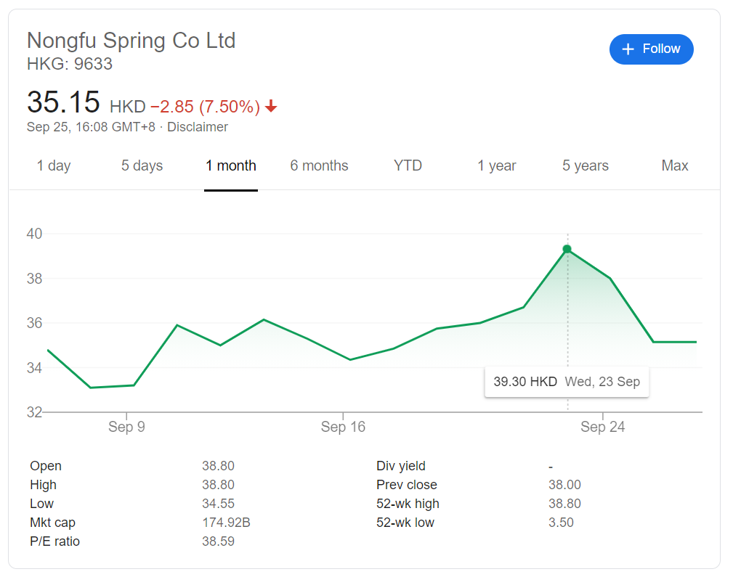Viewport: 733px width, 577px height.
Task: Switch to the 1 day tab
Action: [54, 166]
